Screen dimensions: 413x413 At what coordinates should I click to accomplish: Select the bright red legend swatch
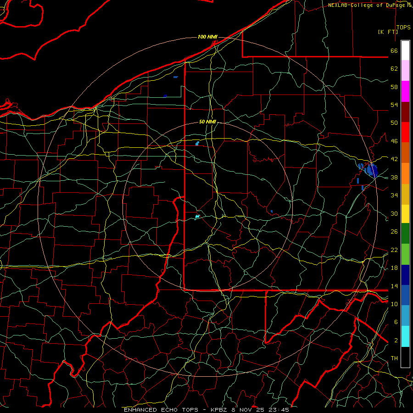(x=405, y=132)
